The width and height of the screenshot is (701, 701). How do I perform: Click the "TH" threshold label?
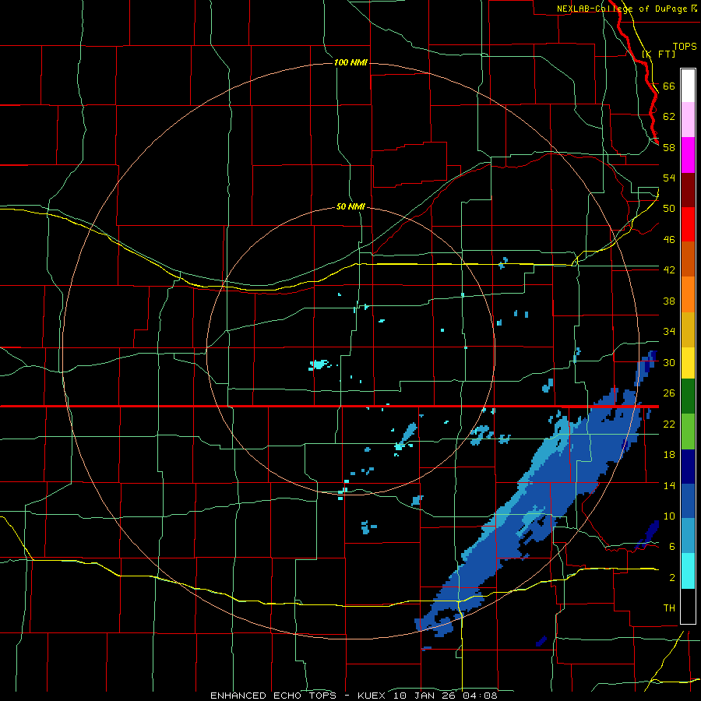669,608
